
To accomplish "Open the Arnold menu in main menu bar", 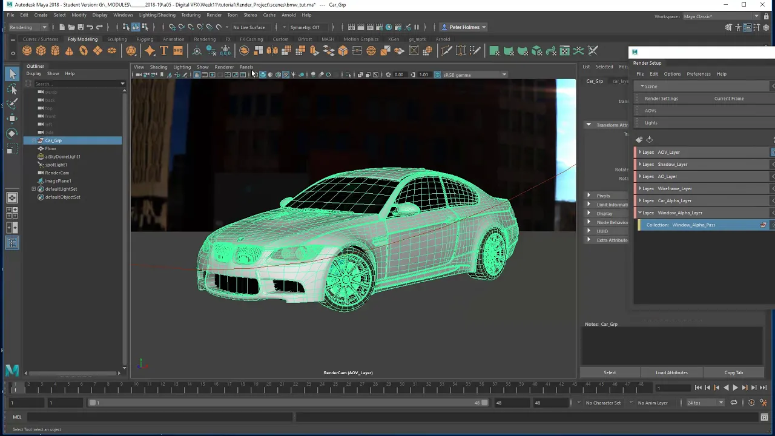I will (288, 15).
